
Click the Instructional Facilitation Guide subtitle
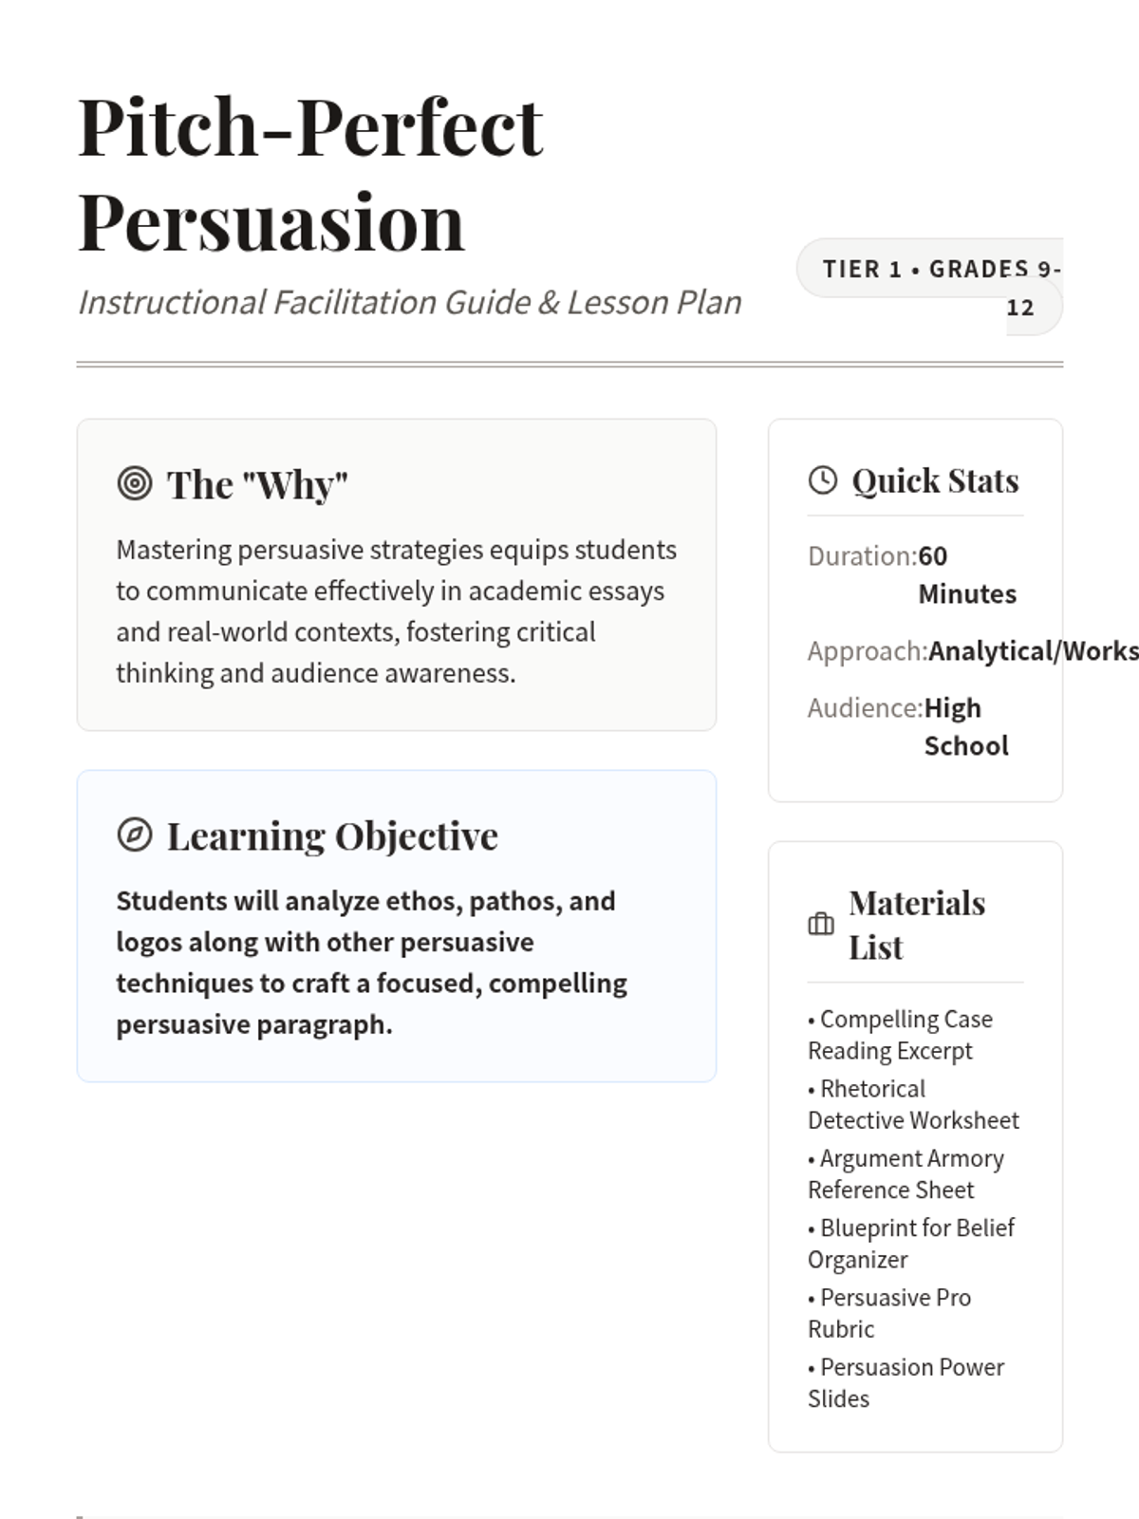click(x=409, y=302)
